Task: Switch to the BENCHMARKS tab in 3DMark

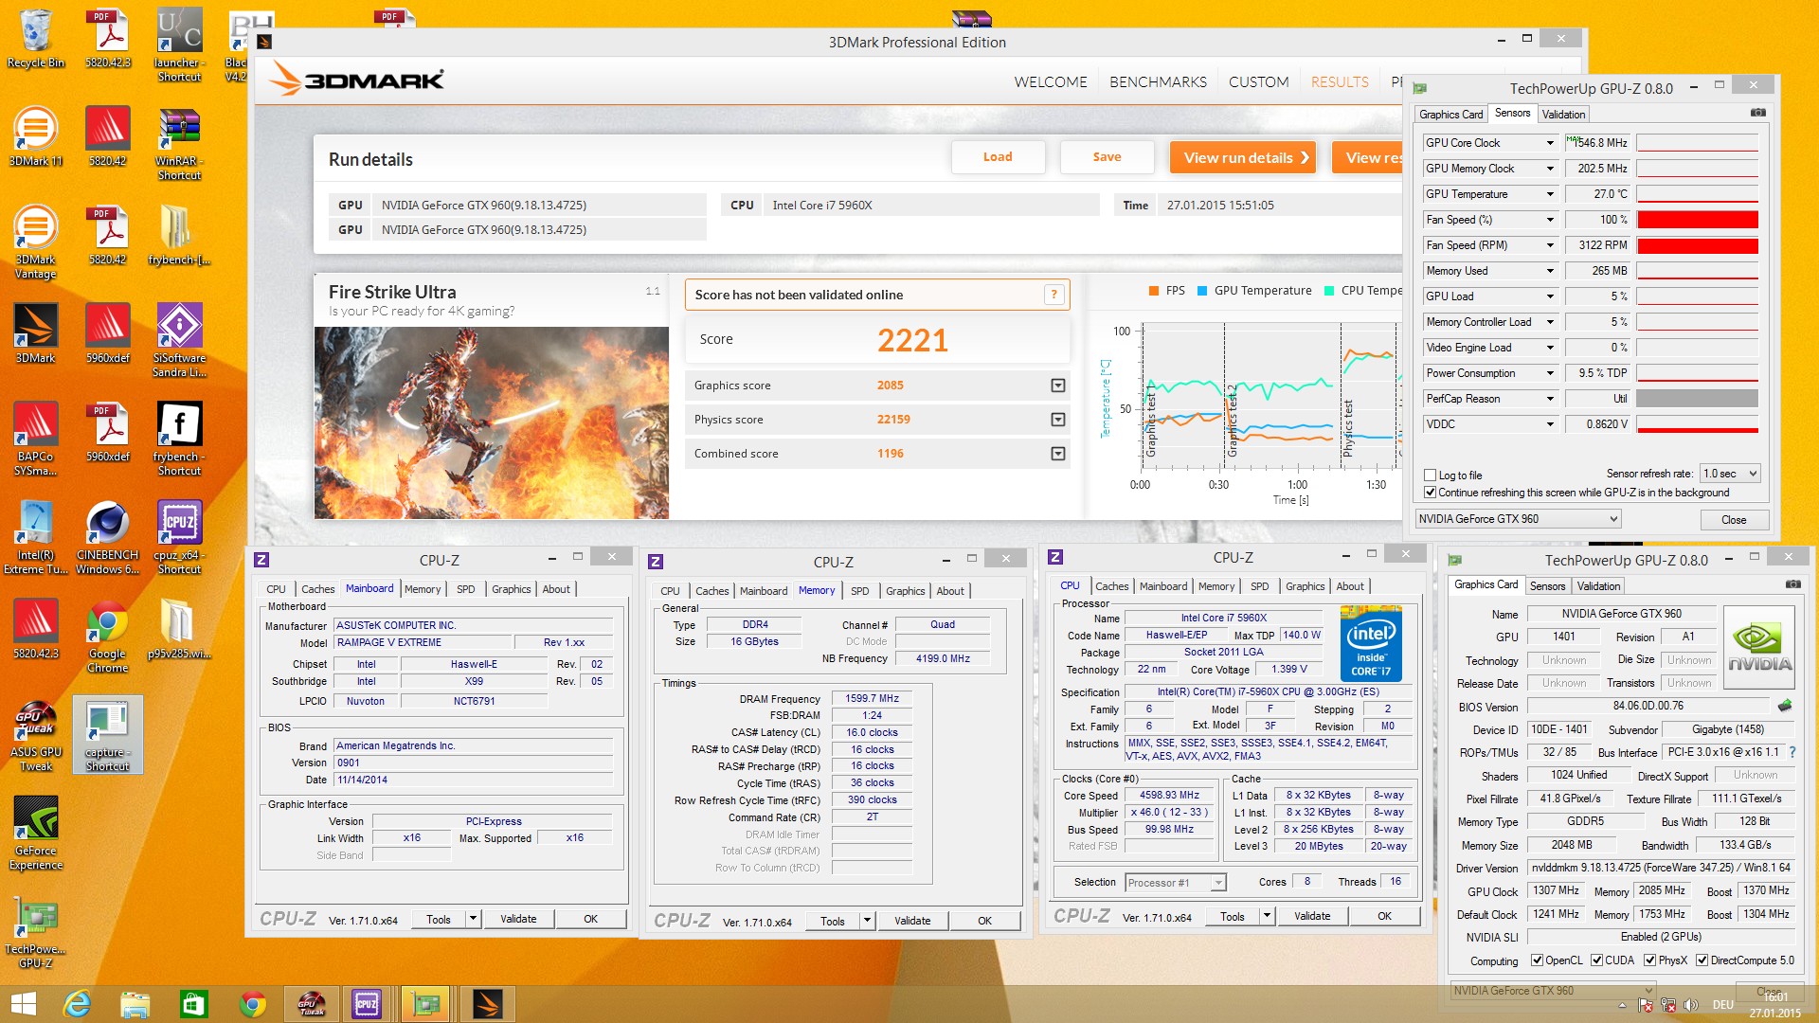Action: click(1158, 82)
